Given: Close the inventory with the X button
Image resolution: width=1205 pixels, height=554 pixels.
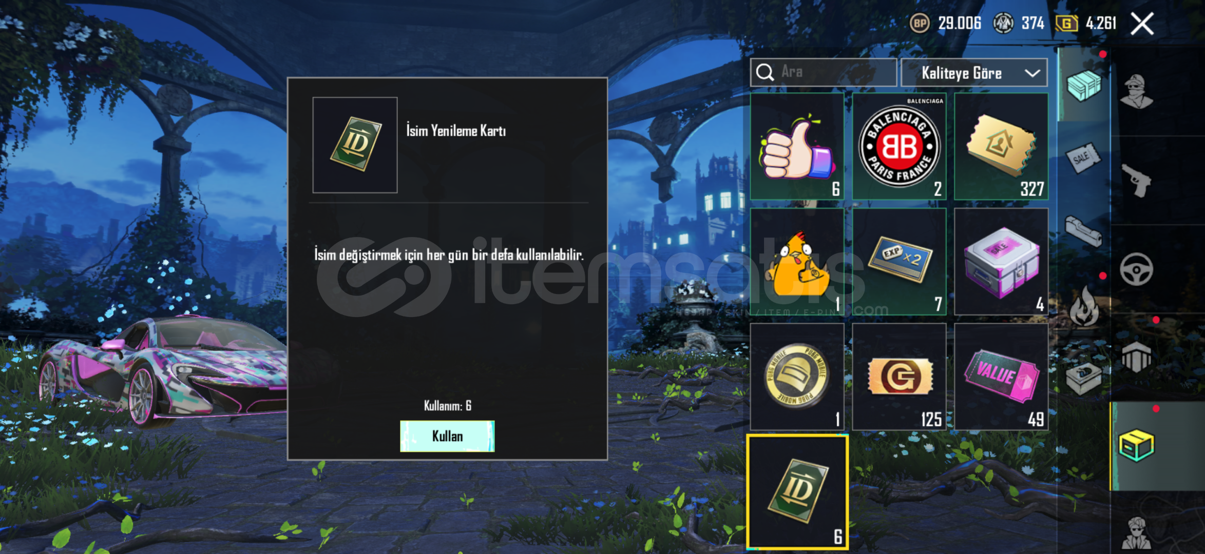Looking at the screenshot, I should (x=1142, y=24).
